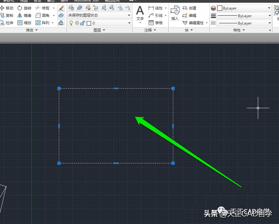Click the linetype dashes icon
Image resolution: width=279 pixels, height=224 pixels.
(x=213, y=23)
